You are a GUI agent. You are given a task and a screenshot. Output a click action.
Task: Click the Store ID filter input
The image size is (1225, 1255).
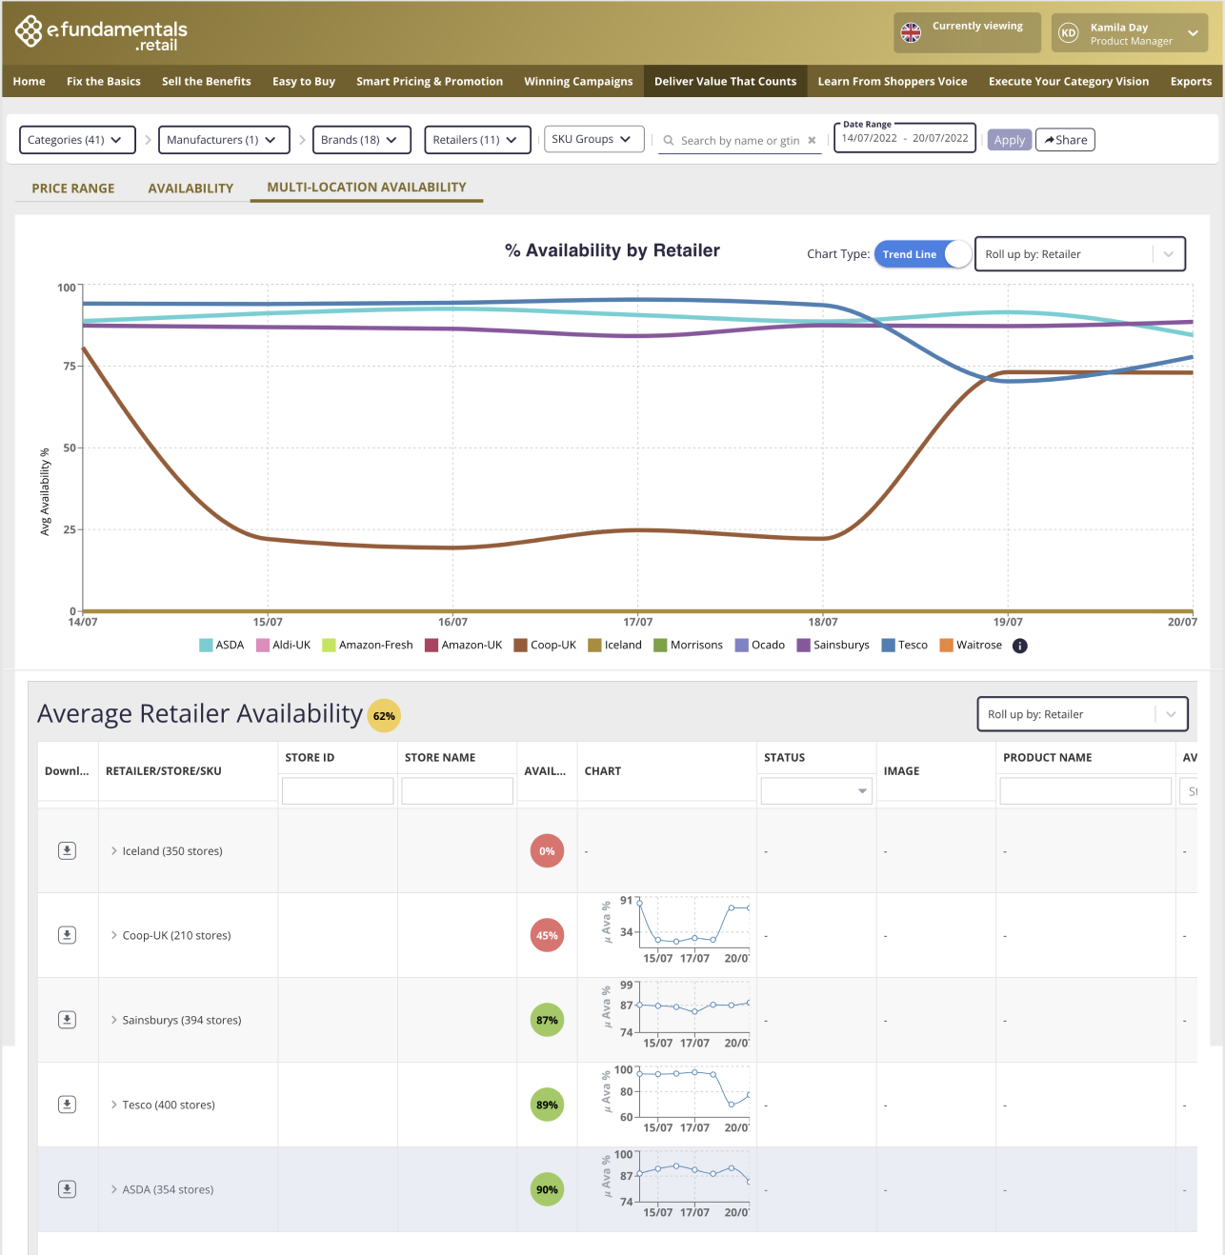(338, 790)
